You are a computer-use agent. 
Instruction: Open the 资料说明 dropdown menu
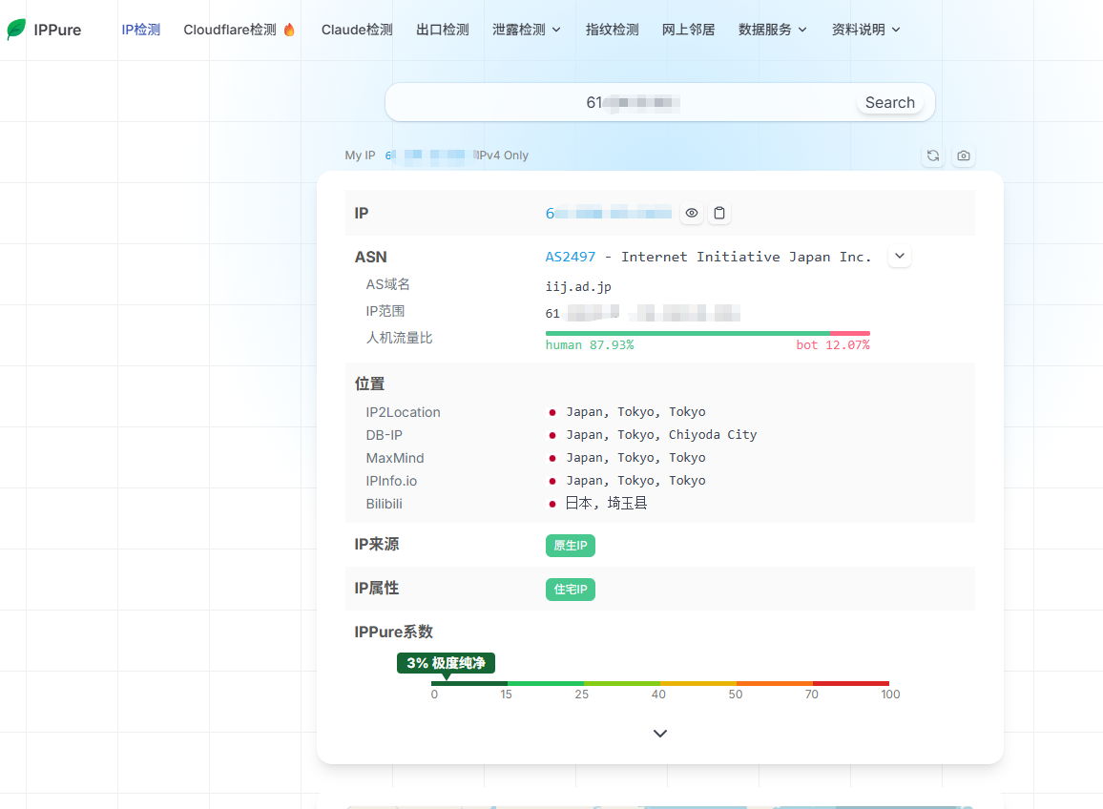(866, 30)
